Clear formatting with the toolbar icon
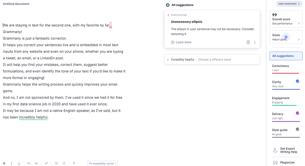Image resolution: width=305 pixels, height=166 pixels. pos(74,163)
